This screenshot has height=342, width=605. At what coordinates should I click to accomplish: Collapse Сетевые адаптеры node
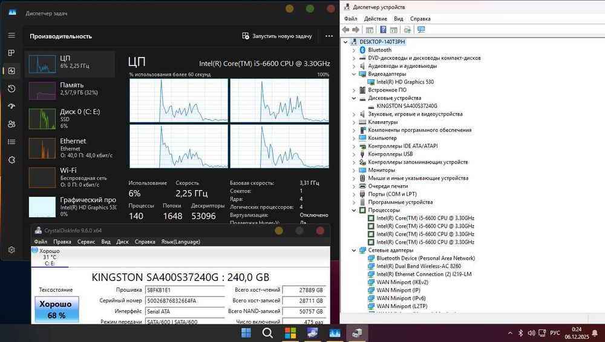pos(354,250)
